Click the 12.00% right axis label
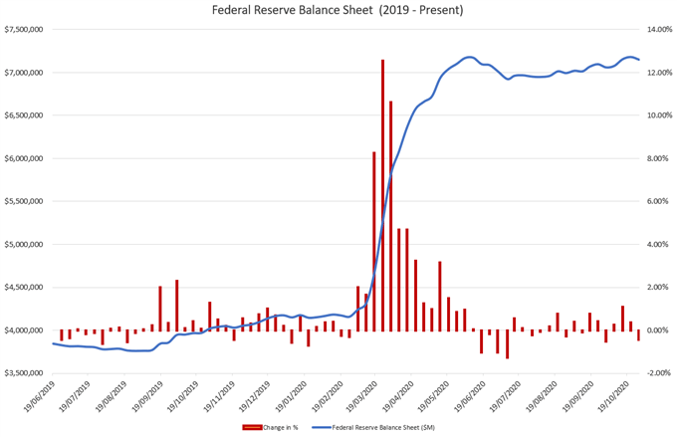Screen dimensions: 677x437 point(659,73)
